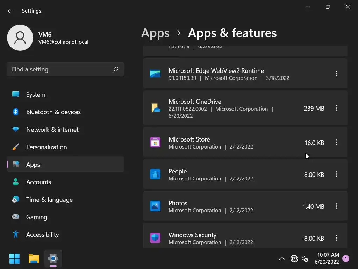Click the Windows Security shield icon
Viewport: 358px width, 269px height.
tap(155, 238)
